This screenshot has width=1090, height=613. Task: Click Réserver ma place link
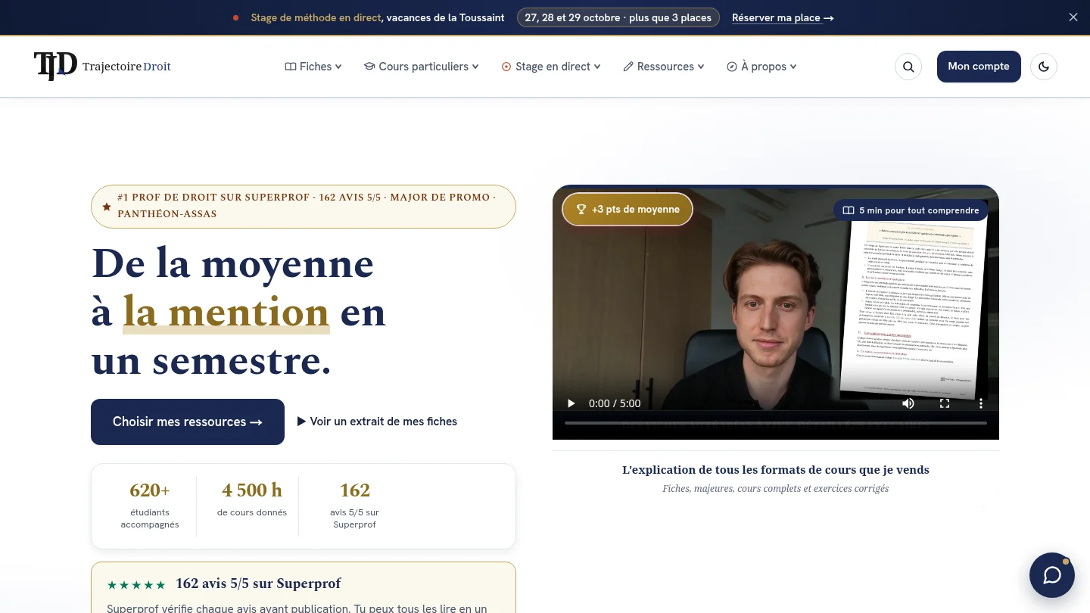click(x=783, y=17)
